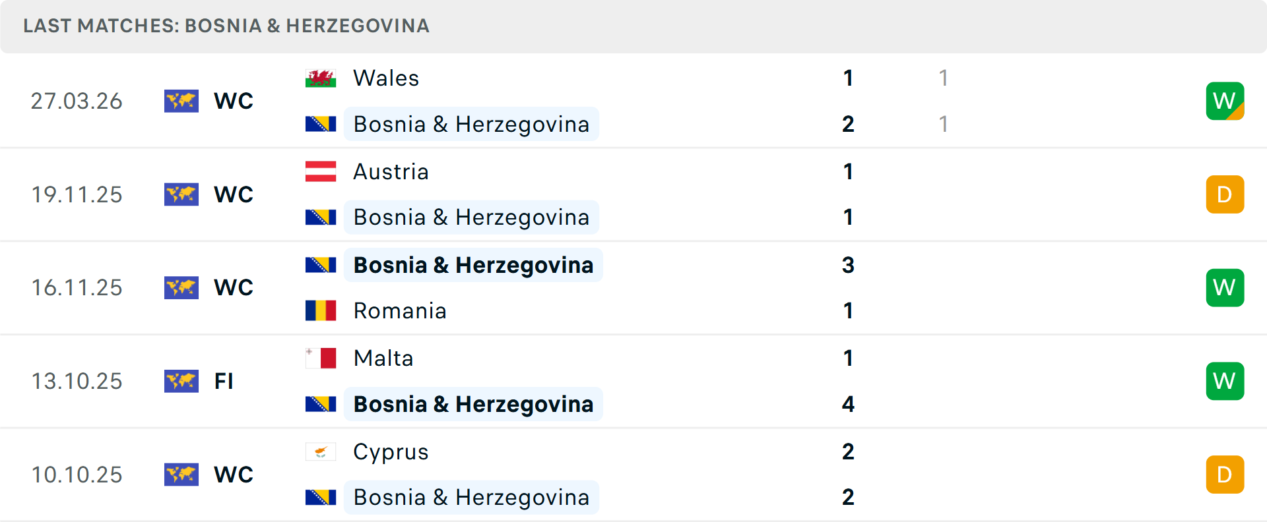Click the world competition icon beside FI
The height and width of the screenshot is (522, 1267).
tap(181, 381)
